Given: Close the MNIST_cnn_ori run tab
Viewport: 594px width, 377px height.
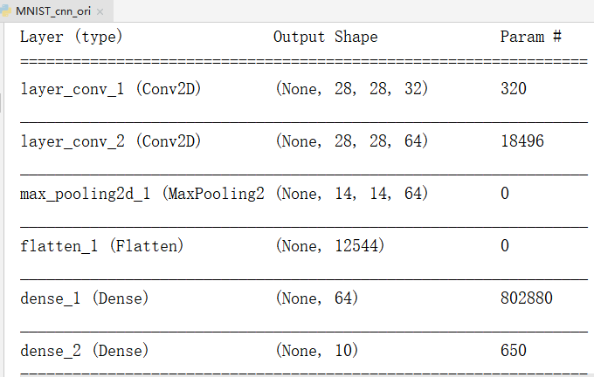Looking at the screenshot, I should (x=99, y=12).
